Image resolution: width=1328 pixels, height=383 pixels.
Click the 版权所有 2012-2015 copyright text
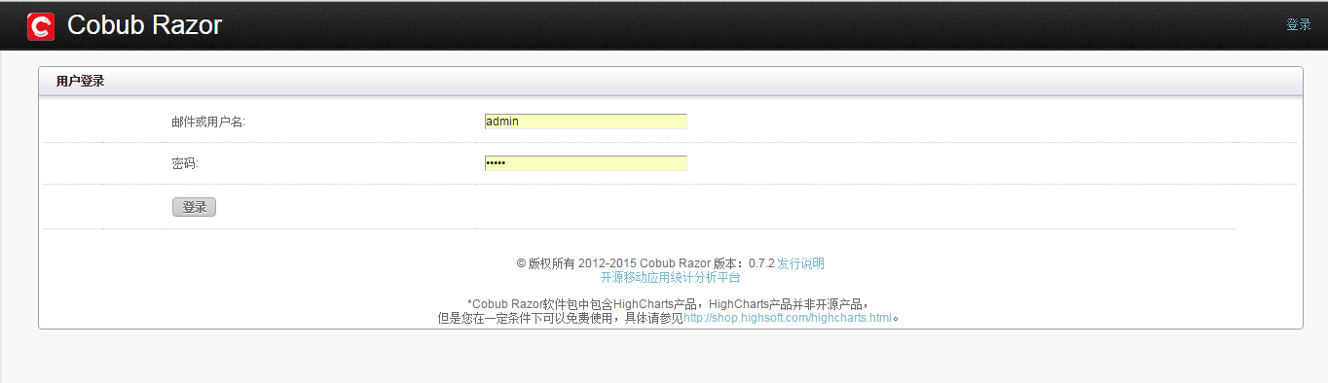pyautogui.click(x=582, y=263)
